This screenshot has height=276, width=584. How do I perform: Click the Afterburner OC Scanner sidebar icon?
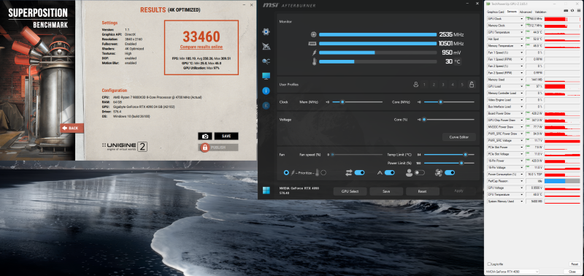[266, 47]
